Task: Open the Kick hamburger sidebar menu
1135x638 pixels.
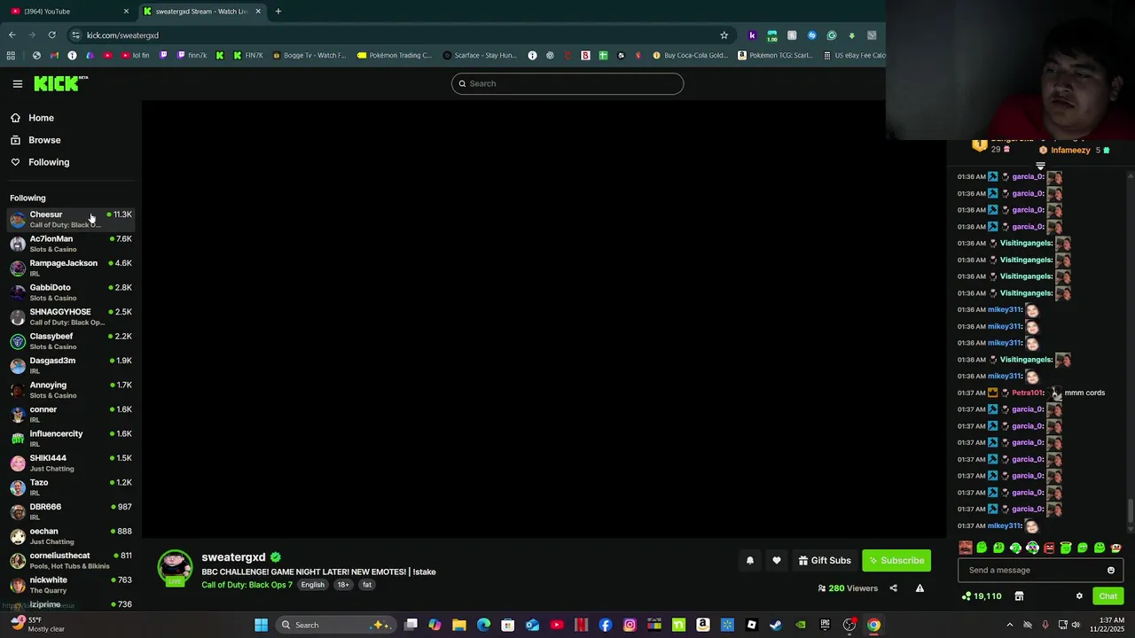Action: coord(18,83)
